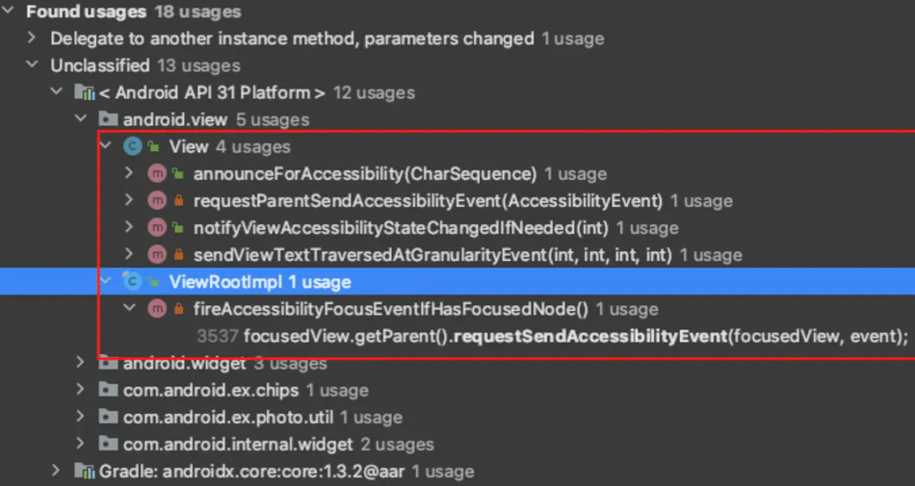Image resolution: width=915 pixels, height=486 pixels.
Task: Open line 3537 requestSendAccessibilityEvent usage
Action: click(553, 336)
